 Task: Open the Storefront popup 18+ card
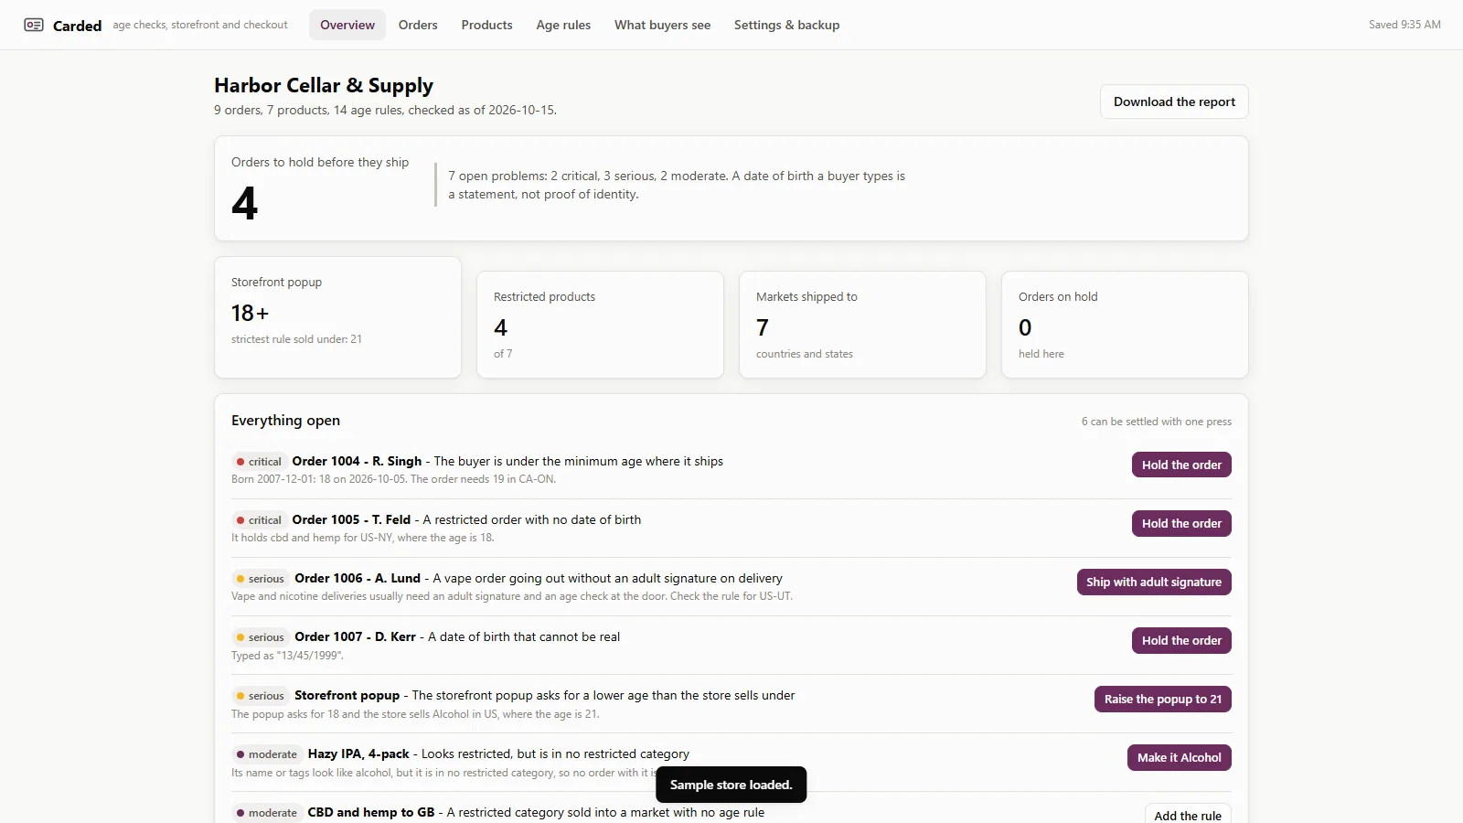pos(337,317)
